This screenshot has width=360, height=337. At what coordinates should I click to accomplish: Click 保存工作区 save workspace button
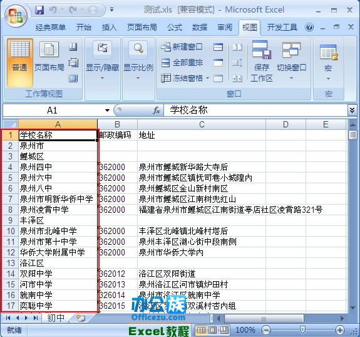coord(262,62)
